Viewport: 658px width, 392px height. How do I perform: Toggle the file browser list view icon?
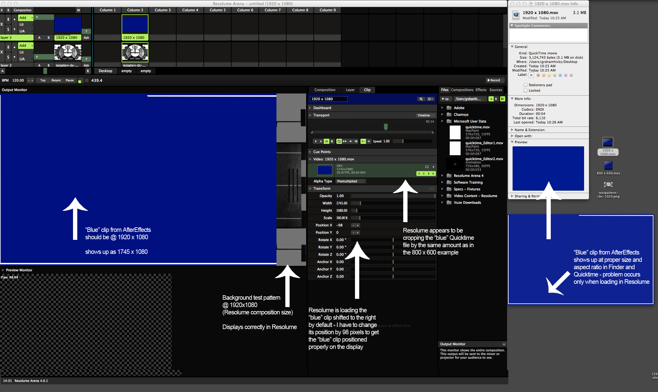[x=503, y=99]
